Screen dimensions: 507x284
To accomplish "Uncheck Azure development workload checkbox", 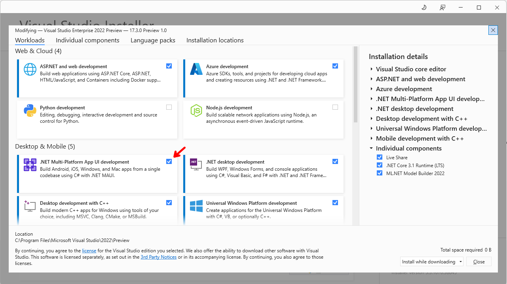I will (x=335, y=66).
